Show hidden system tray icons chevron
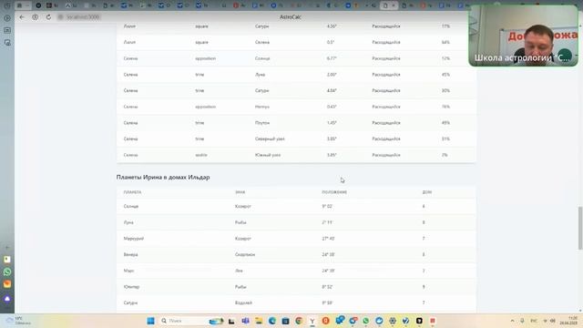Image resolution: width=583 pixels, height=328 pixels. 512,321
